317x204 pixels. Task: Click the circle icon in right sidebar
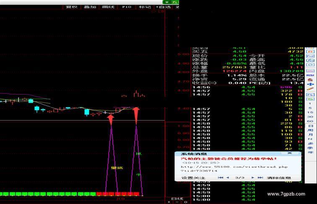pyautogui.click(x=310, y=65)
